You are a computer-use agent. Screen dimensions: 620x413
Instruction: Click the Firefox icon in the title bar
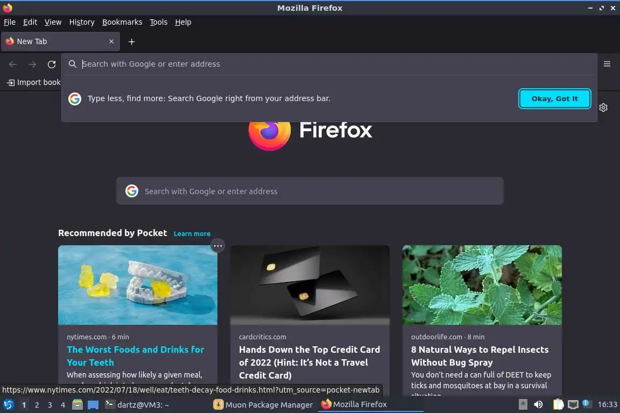point(8,8)
